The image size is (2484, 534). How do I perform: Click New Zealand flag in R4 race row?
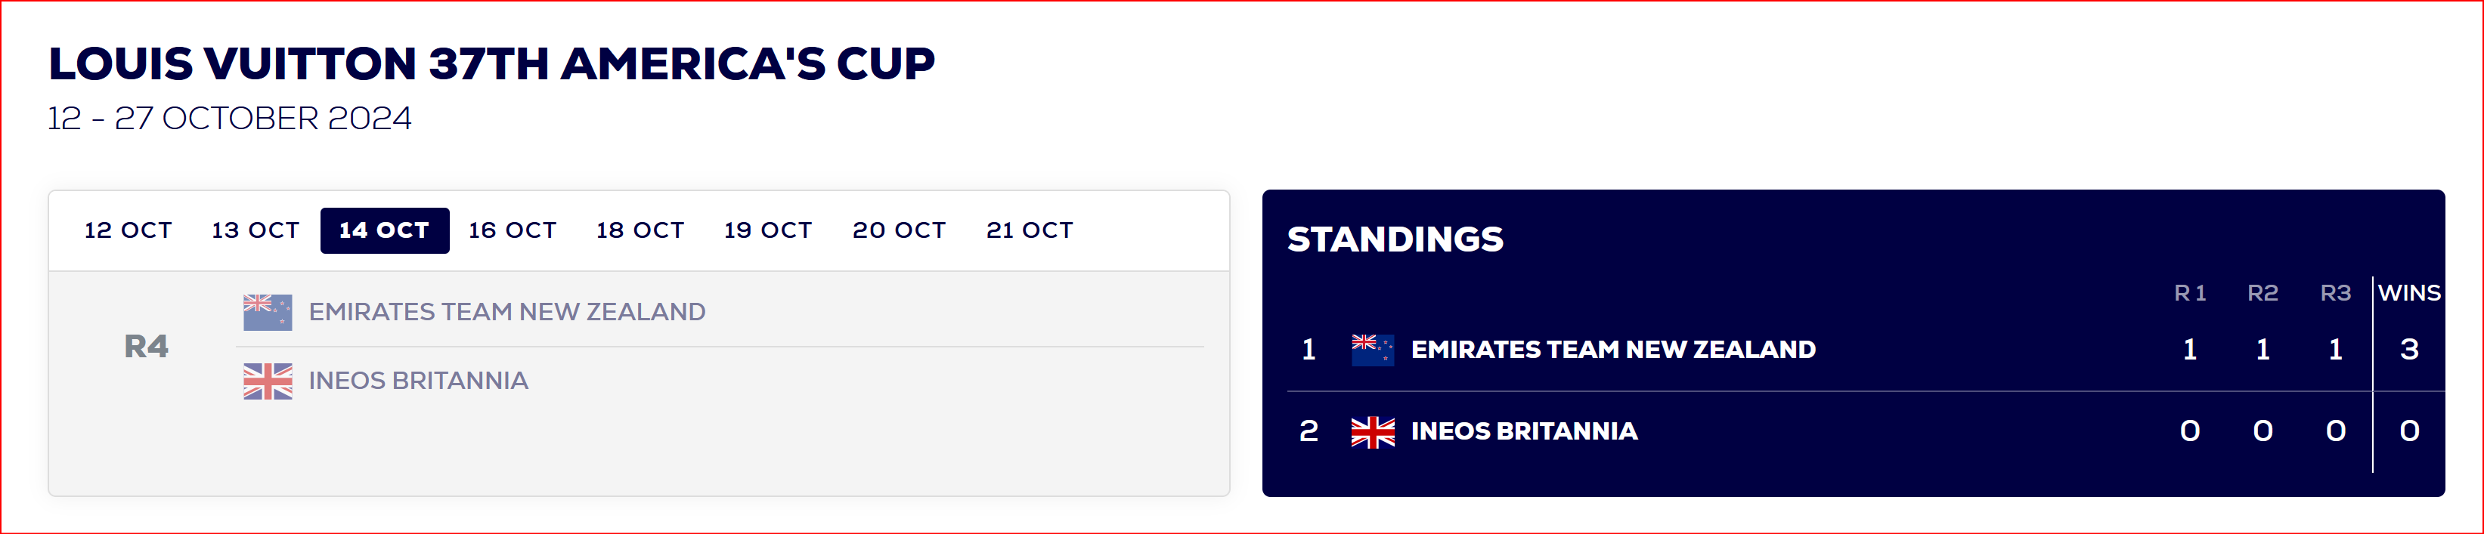268,312
